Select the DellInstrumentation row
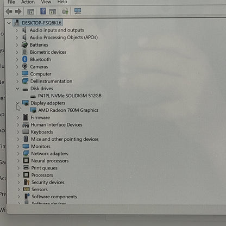This screenshot has height=226, width=226. coord(51,81)
